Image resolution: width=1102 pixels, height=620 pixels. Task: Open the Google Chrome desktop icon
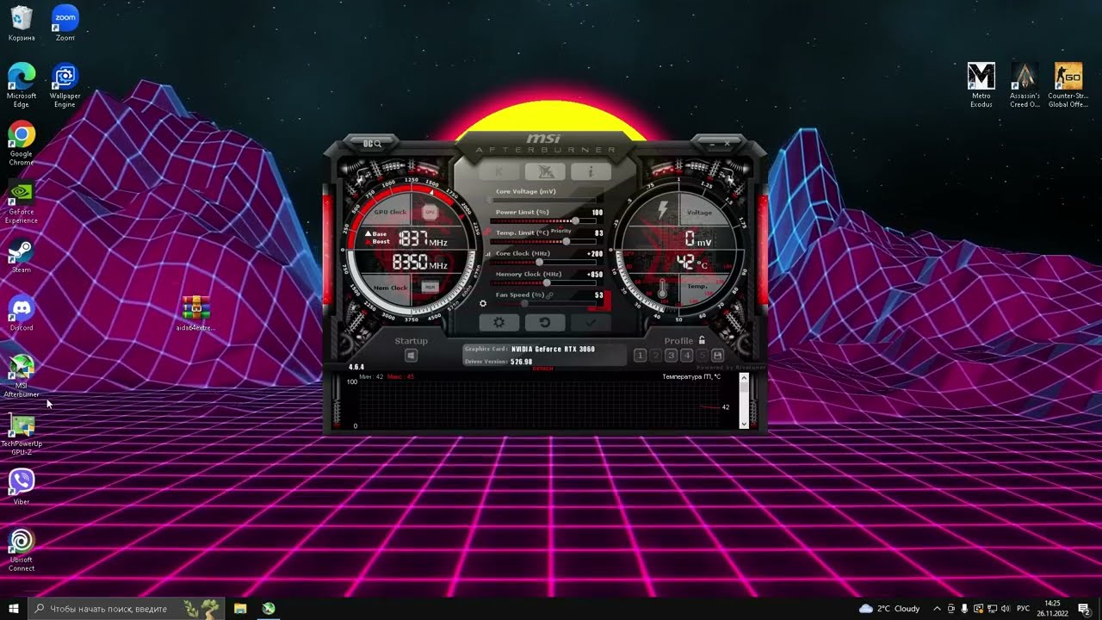pyautogui.click(x=22, y=142)
